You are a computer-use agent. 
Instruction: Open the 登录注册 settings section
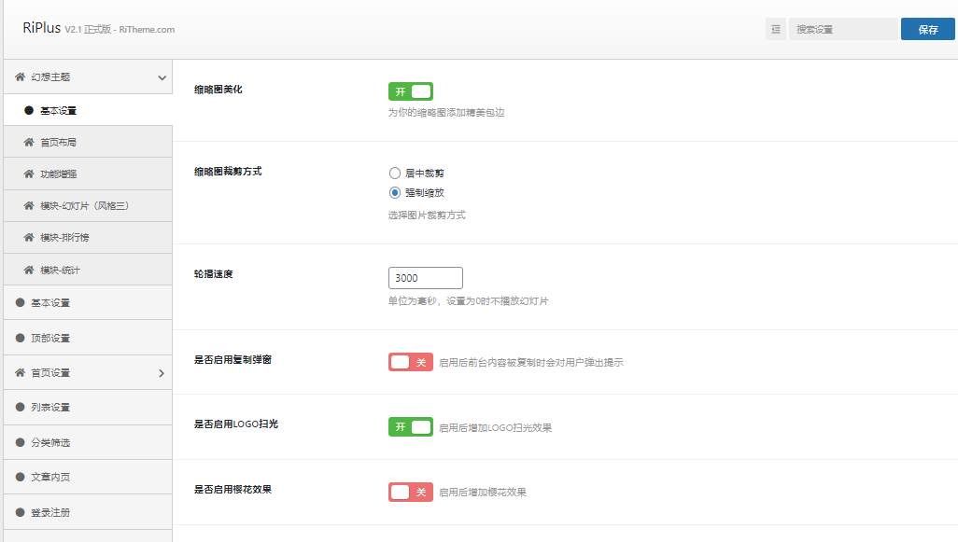click(x=50, y=512)
